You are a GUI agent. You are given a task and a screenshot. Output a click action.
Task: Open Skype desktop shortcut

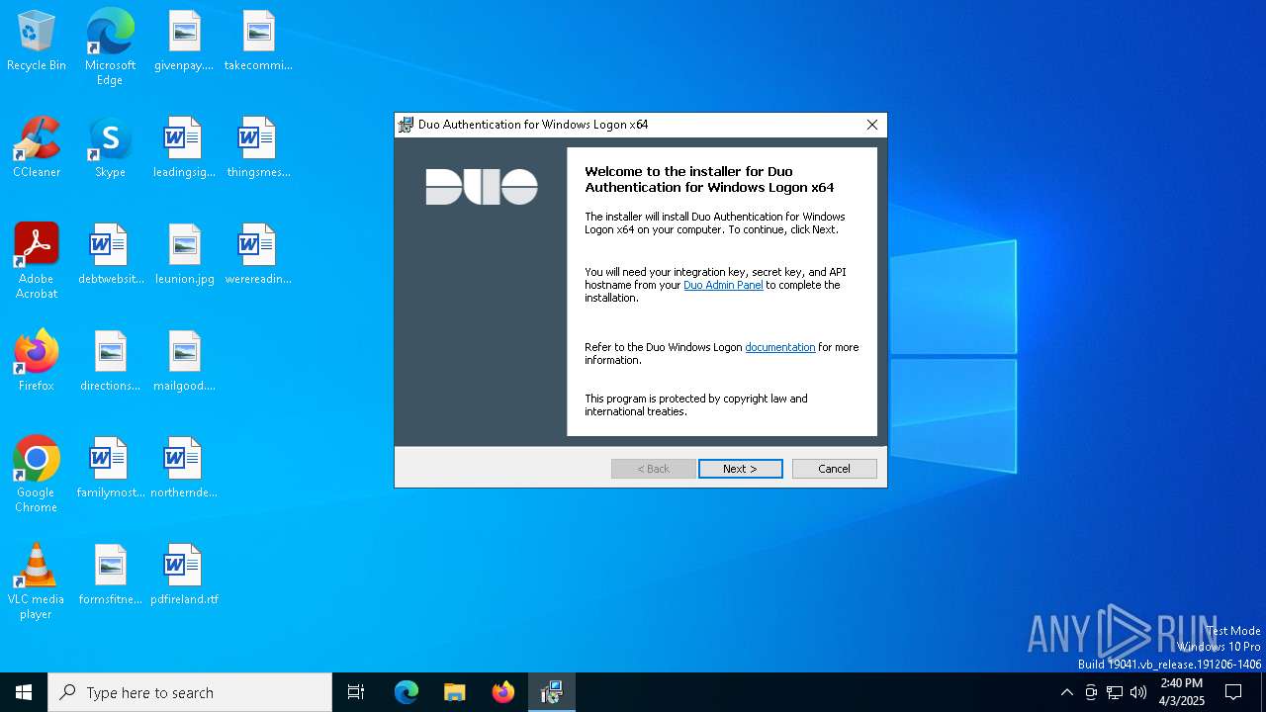(110, 147)
